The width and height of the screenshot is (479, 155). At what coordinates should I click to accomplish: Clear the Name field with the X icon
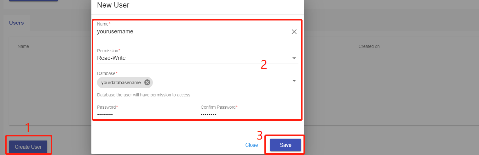pyautogui.click(x=294, y=32)
